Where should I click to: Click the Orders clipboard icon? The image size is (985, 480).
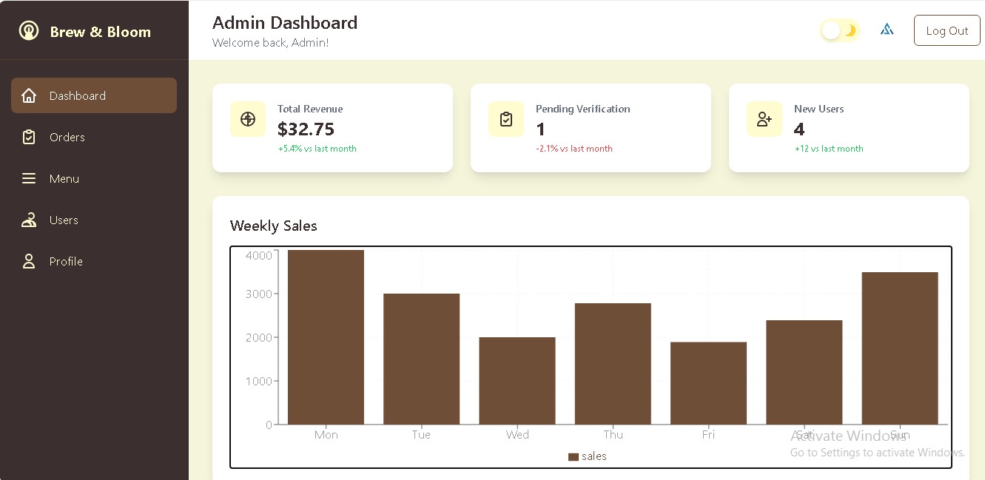point(29,137)
